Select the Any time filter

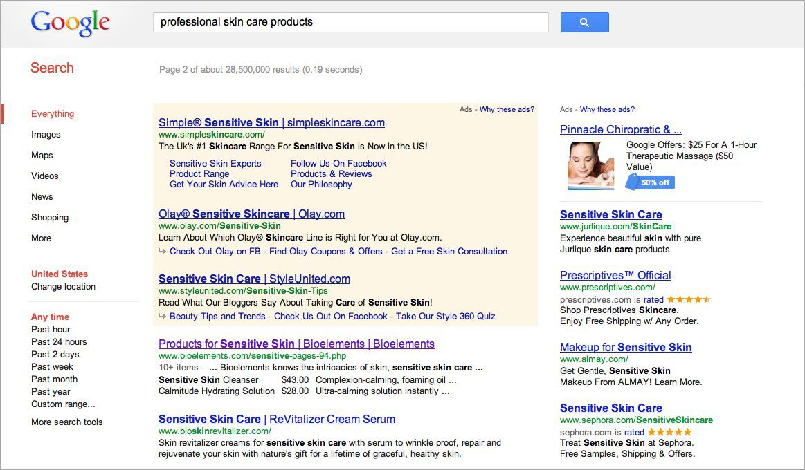pos(50,317)
